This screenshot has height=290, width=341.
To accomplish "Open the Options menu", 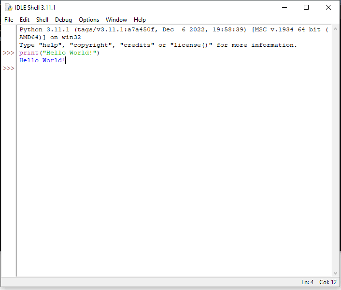I will (x=89, y=20).
